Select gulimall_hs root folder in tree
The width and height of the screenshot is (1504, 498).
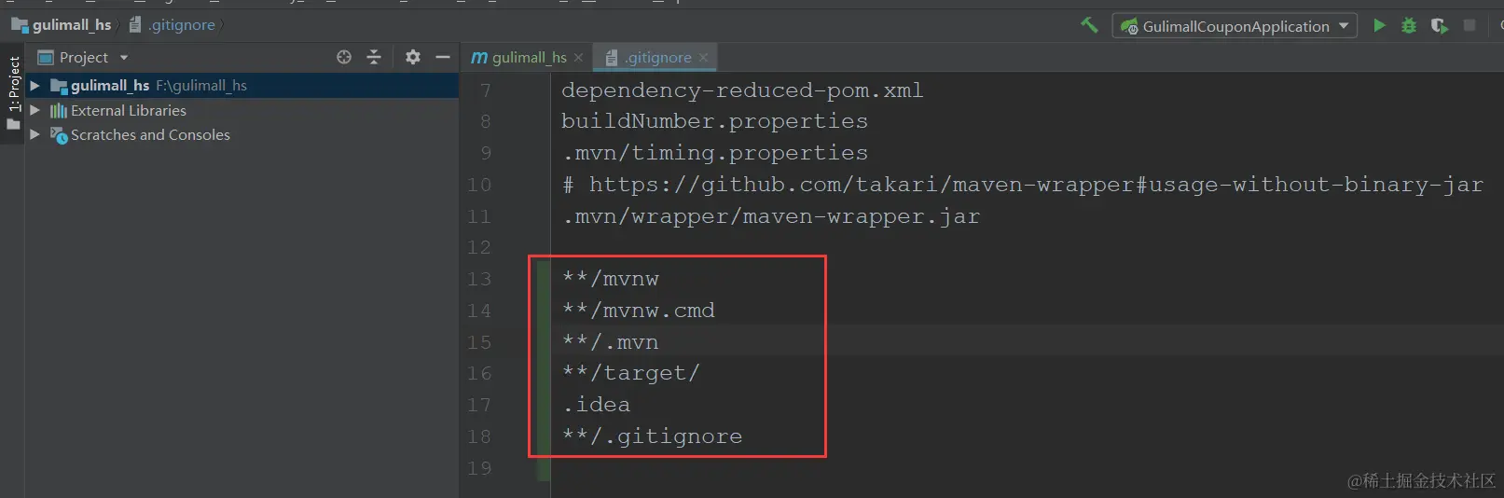[241, 86]
